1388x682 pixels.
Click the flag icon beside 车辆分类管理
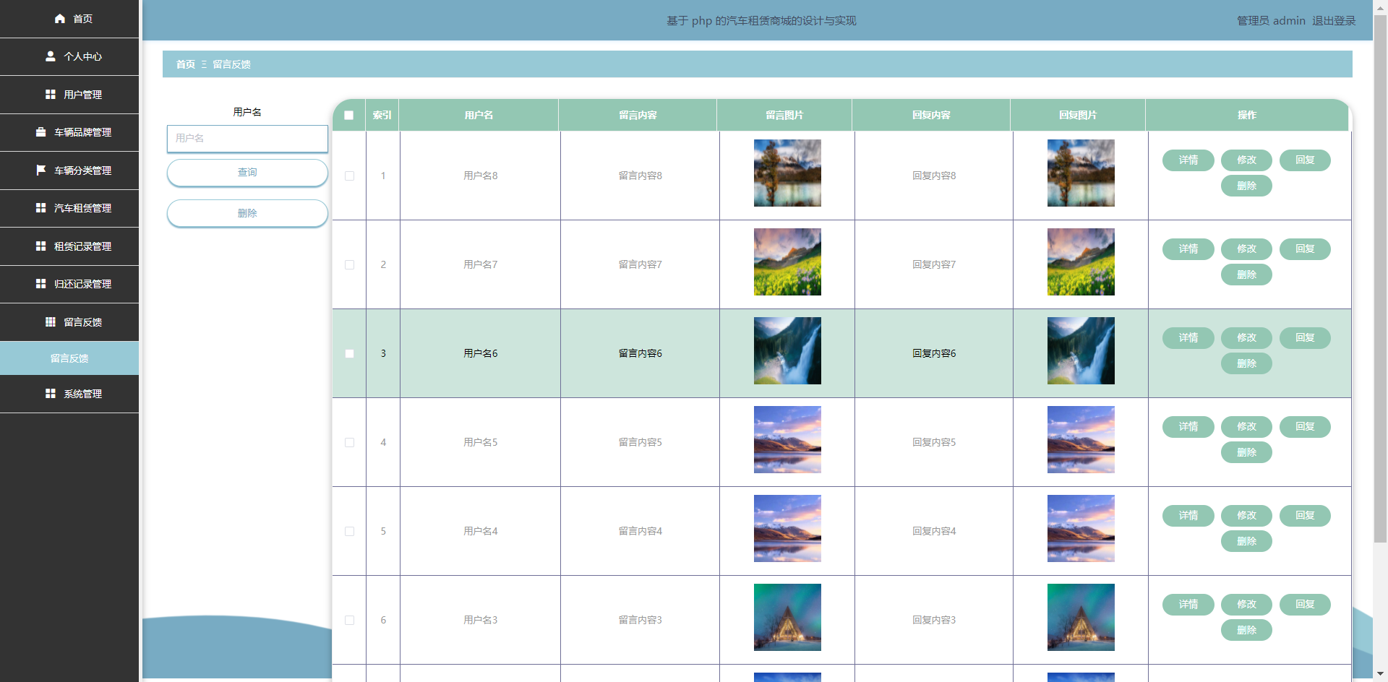[x=41, y=170]
